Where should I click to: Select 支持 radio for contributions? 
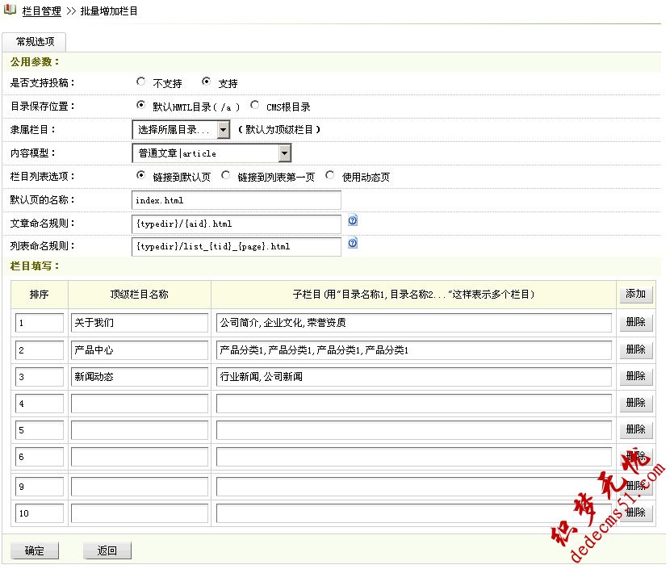coord(206,82)
